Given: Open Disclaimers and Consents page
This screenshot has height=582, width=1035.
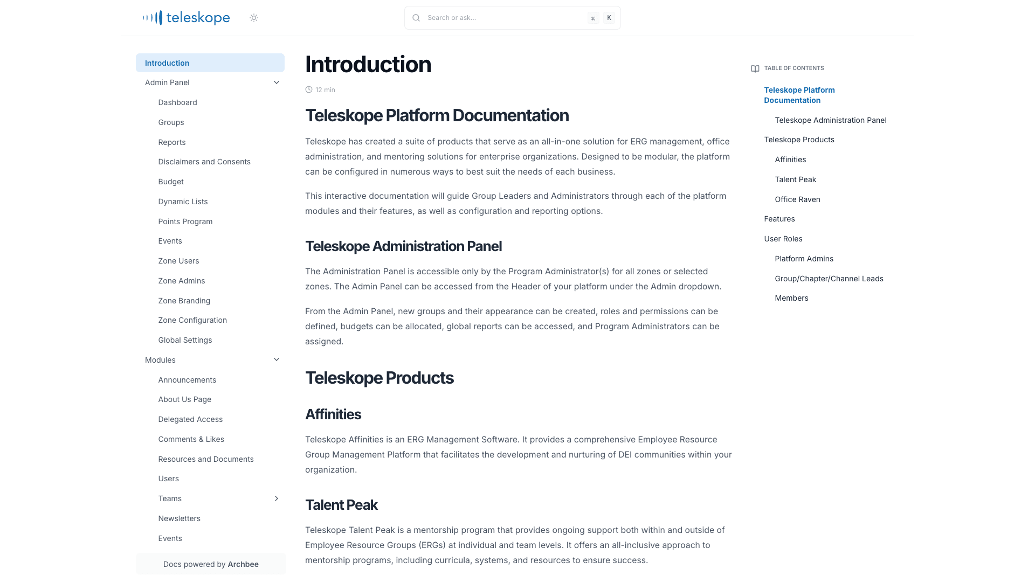Looking at the screenshot, I should 204,162.
